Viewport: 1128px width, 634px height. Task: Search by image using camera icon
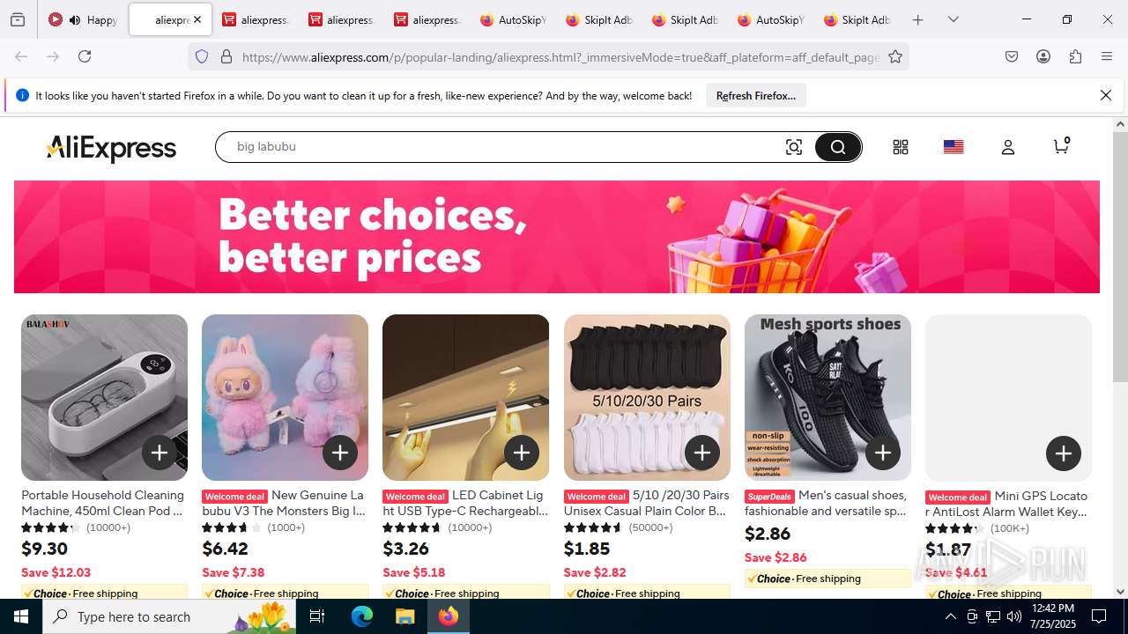(x=794, y=147)
